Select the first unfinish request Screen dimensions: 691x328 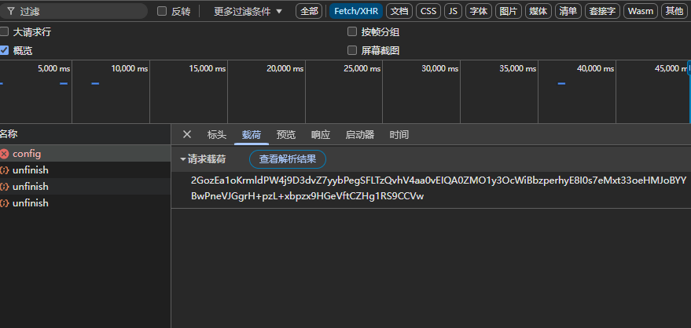tap(85, 170)
